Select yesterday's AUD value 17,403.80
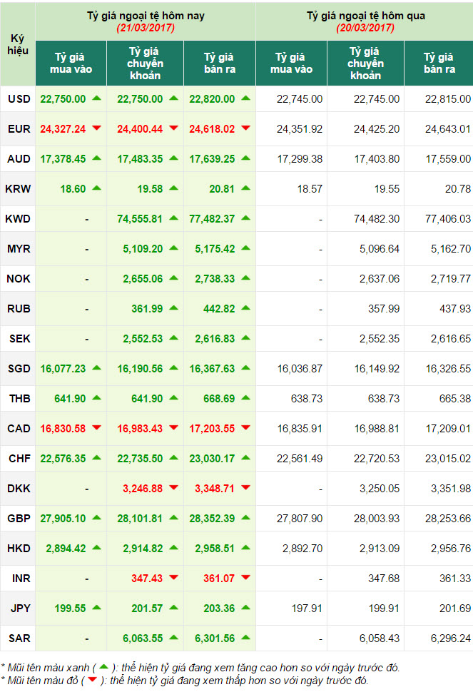The width and height of the screenshot is (473, 692). 377,159
